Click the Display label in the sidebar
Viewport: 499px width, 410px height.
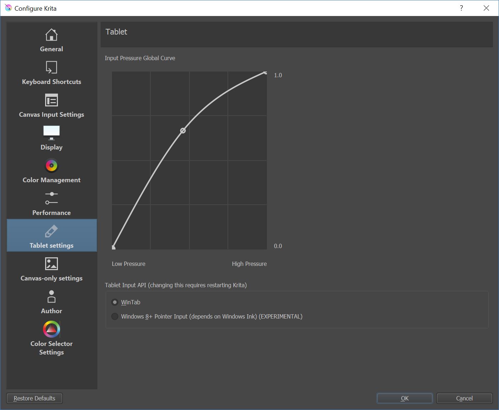click(x=52, y=147)
